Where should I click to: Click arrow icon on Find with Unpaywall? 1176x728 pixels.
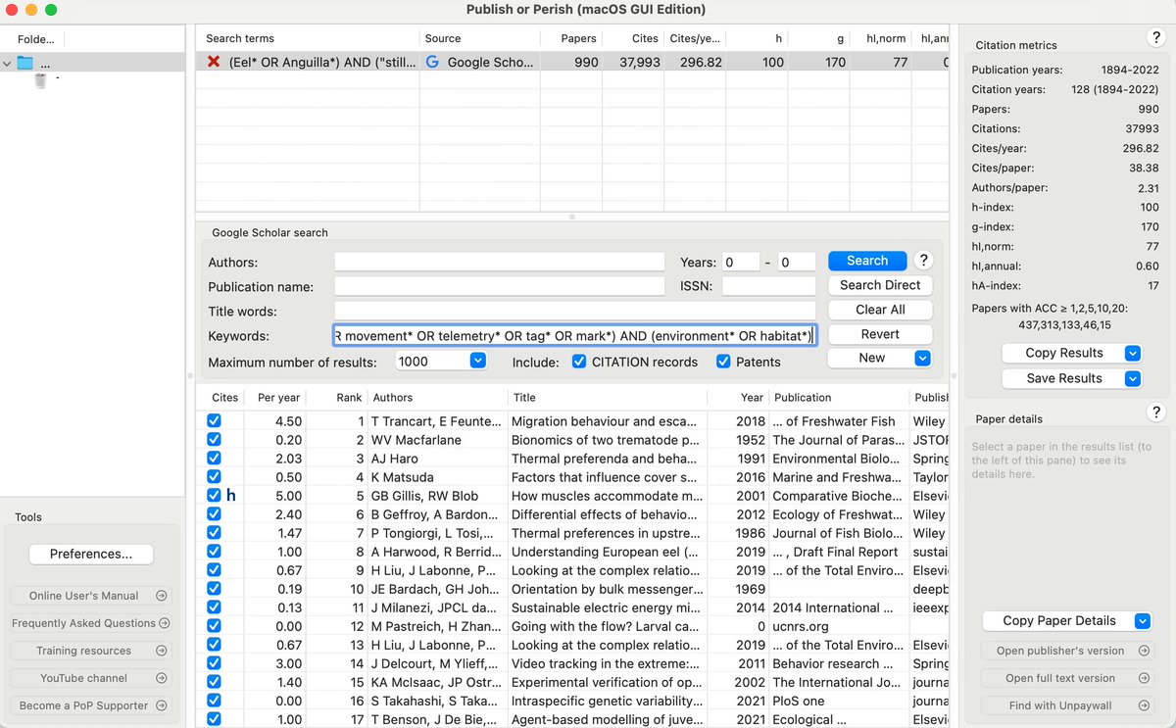click(1144, 705)
